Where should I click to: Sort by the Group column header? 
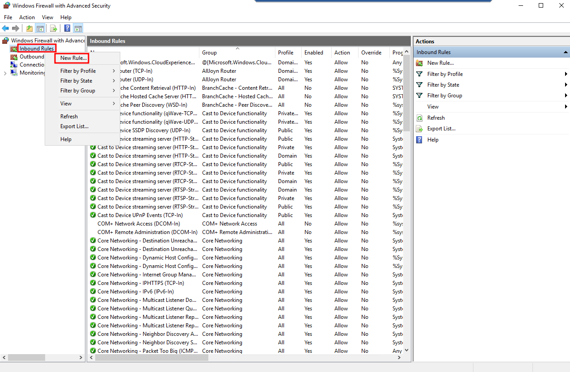pyautogui.click(x=237, y=53)
